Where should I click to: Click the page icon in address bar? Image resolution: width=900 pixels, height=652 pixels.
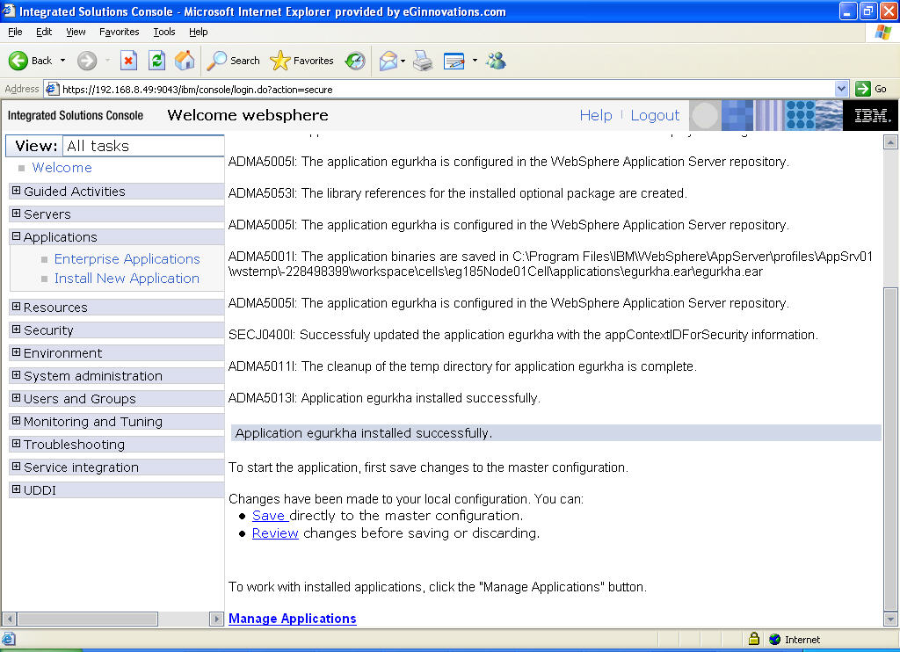[x=52, y=89]
